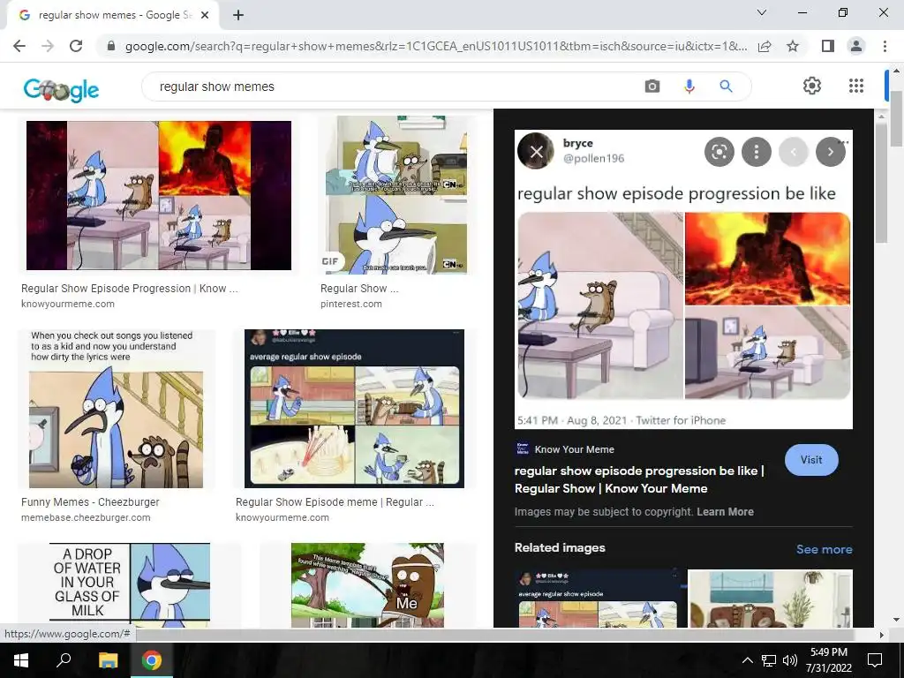Go to previous image in preview

[794, 152]
